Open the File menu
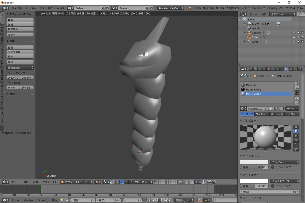This screenshot has height=203, width=305. (17, 8)
